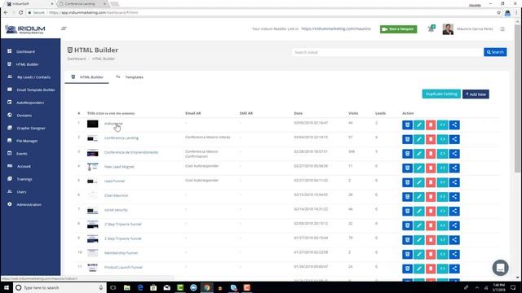Go to My Leads / Contacts
This screenshot has height=293, width=522.
pyautogui.click(x=34, y=77)
